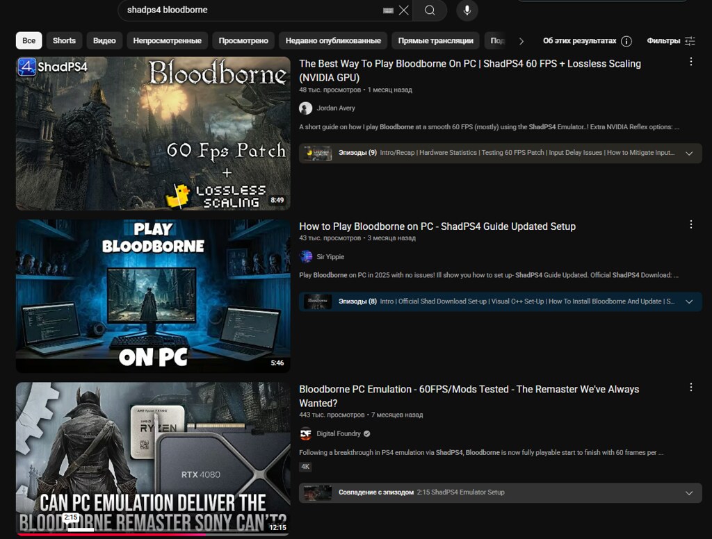This screenshot has width=712, height=539.
Task: Clear the search query with the X icon
Action: (403, 10)
